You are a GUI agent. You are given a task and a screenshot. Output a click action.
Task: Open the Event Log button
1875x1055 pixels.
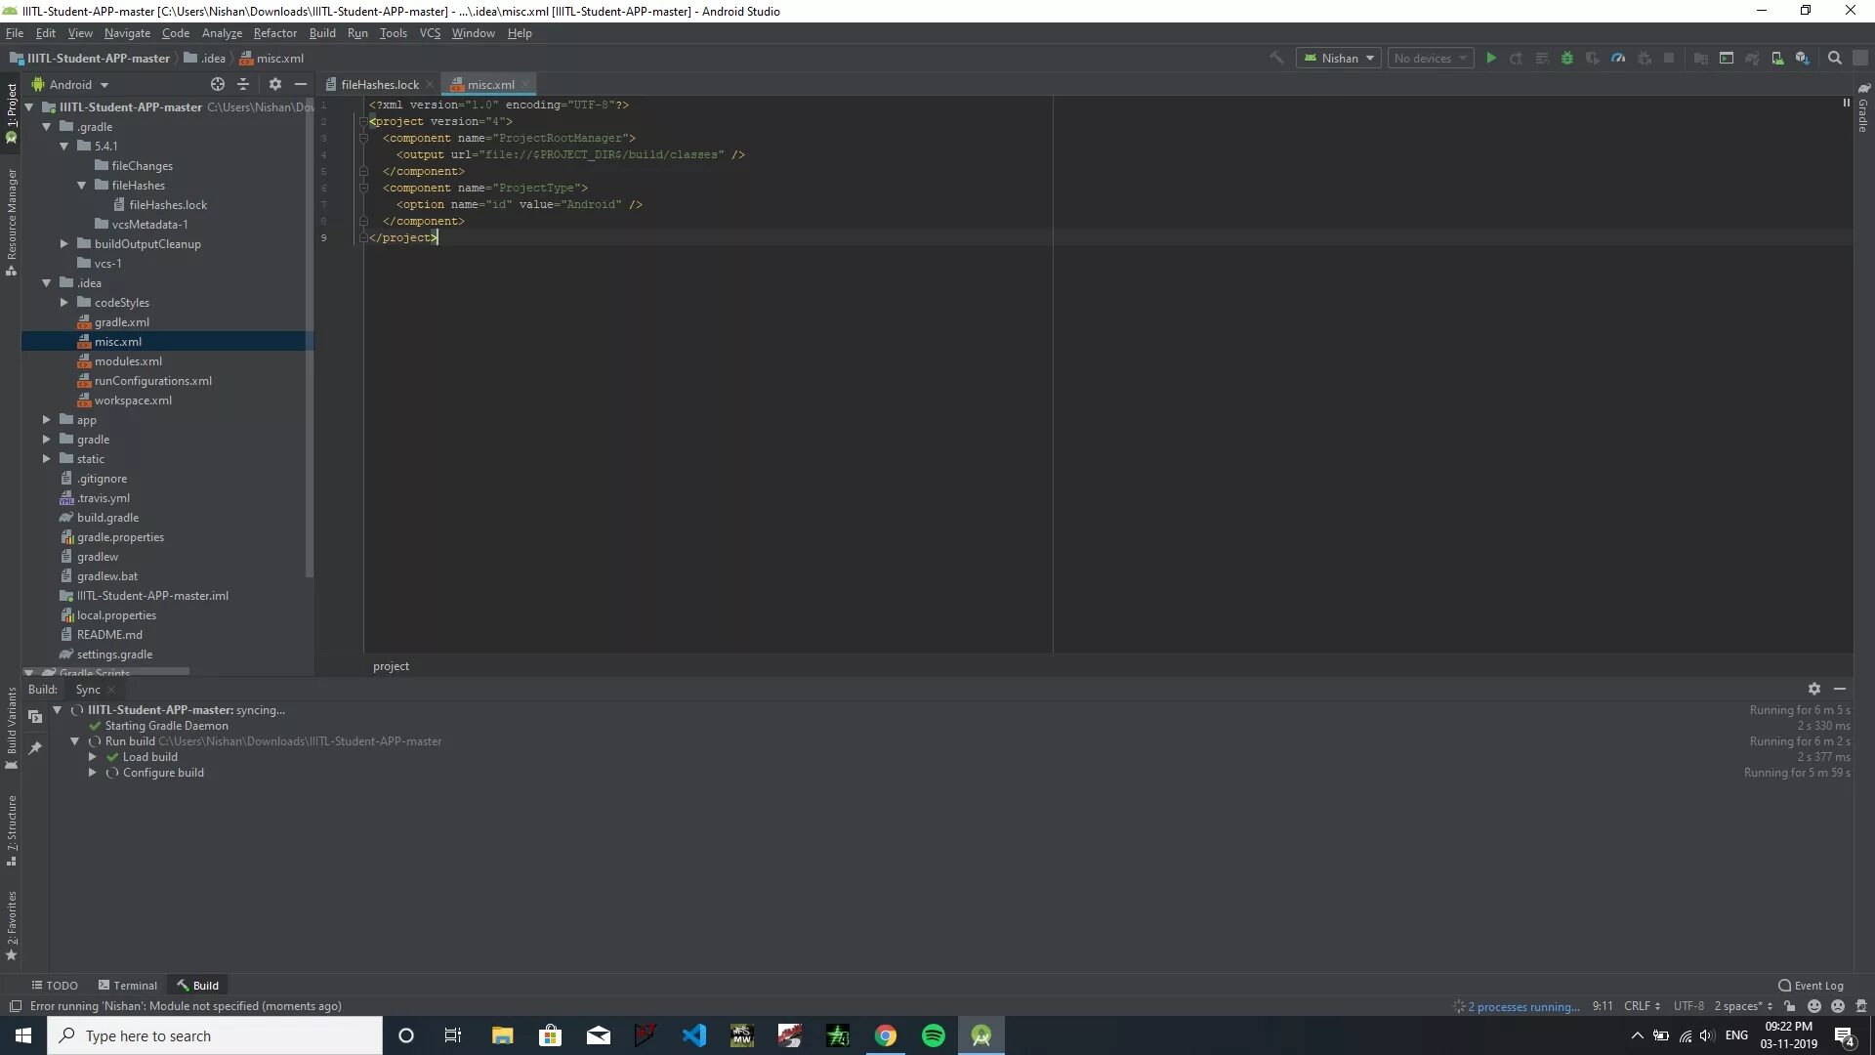1811,986
